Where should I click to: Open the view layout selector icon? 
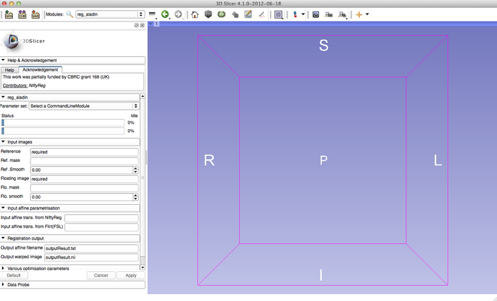[x=278, y=14]
